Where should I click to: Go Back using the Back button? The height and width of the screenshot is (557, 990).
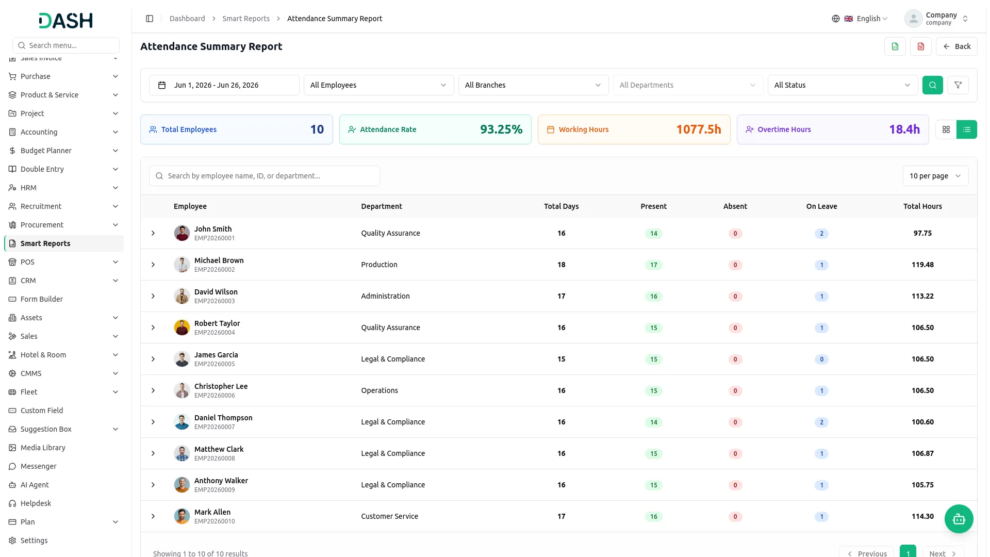click(956, 46)
